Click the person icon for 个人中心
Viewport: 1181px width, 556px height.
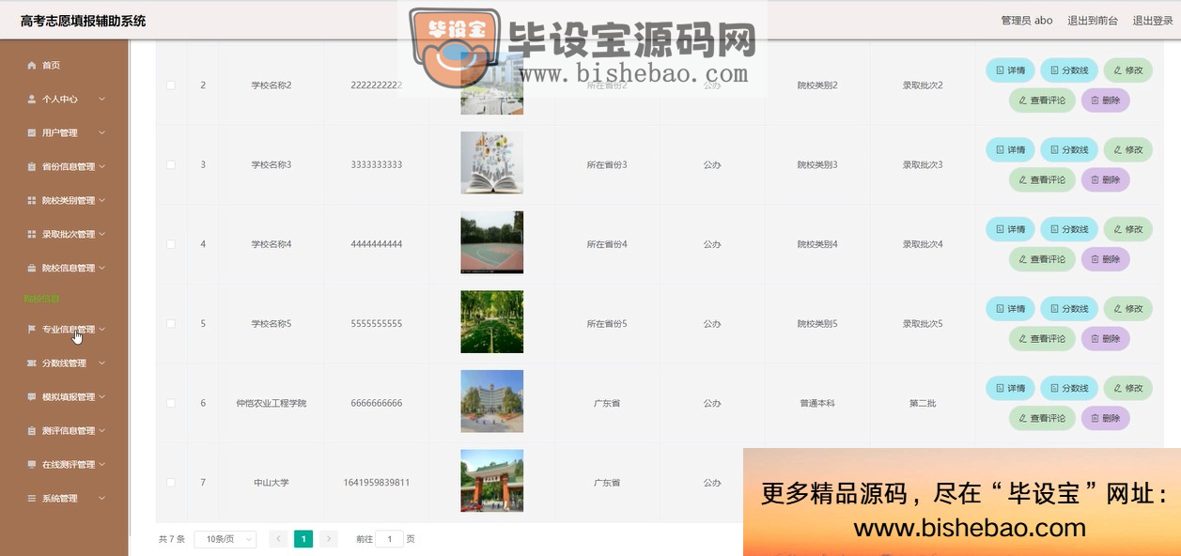point(32,100)
